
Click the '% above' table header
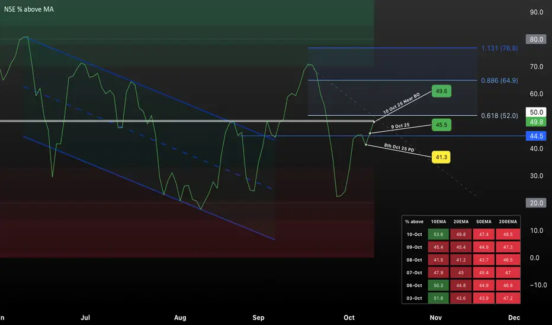pos(414,222)
